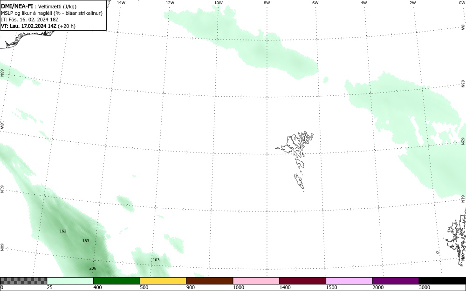Click the maroon 1400-1500 legend swatch

[x=302, y=281]
